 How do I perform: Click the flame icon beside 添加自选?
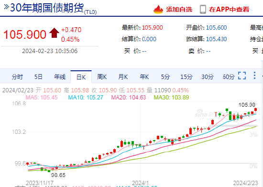(158, 10)
